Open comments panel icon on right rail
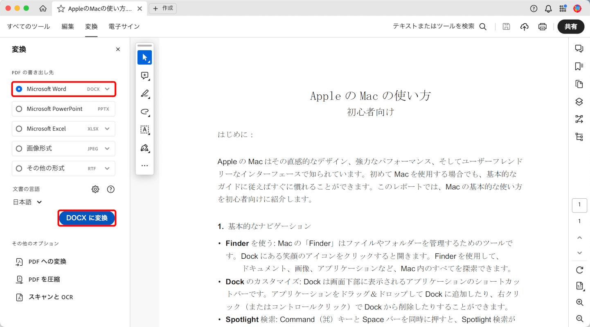Image resolution: width=590 pixels, height=327 pixels. (579, 49)
